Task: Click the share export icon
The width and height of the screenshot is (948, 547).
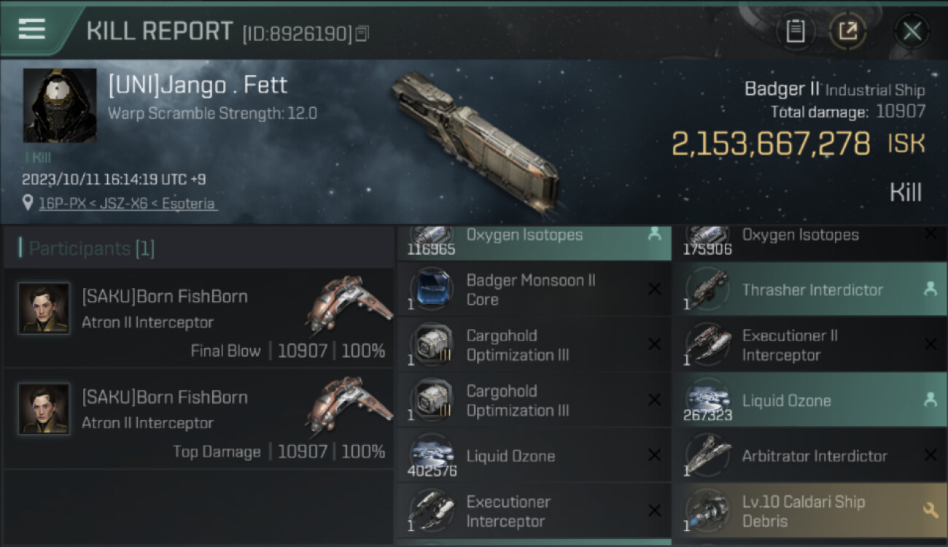Action: 848,31
